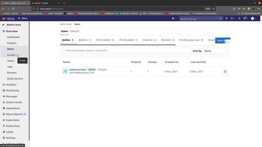Select the Active users filter tab
This screenshot has width=262, height=147.
[68, 40]
